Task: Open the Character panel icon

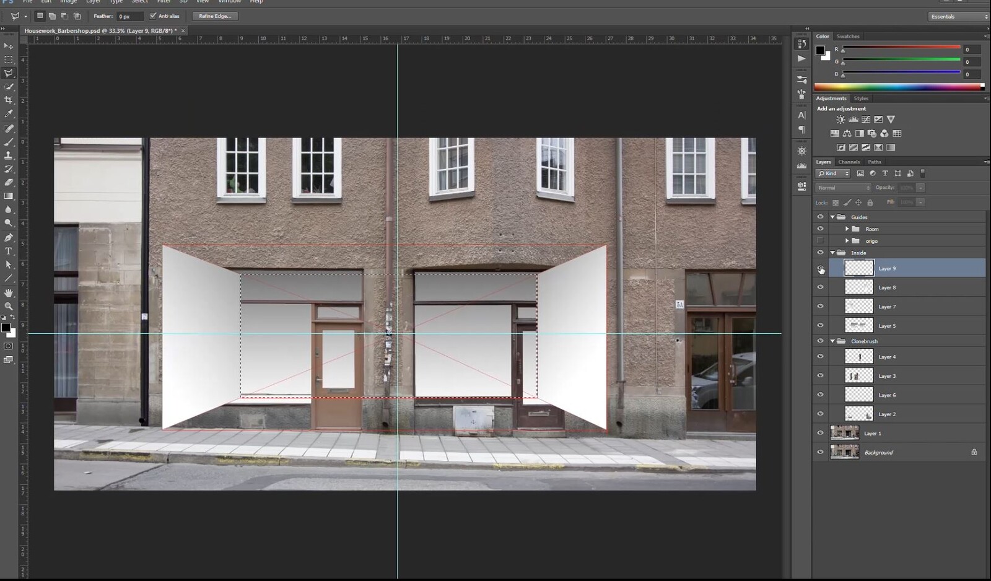Action: pos(802,115)
